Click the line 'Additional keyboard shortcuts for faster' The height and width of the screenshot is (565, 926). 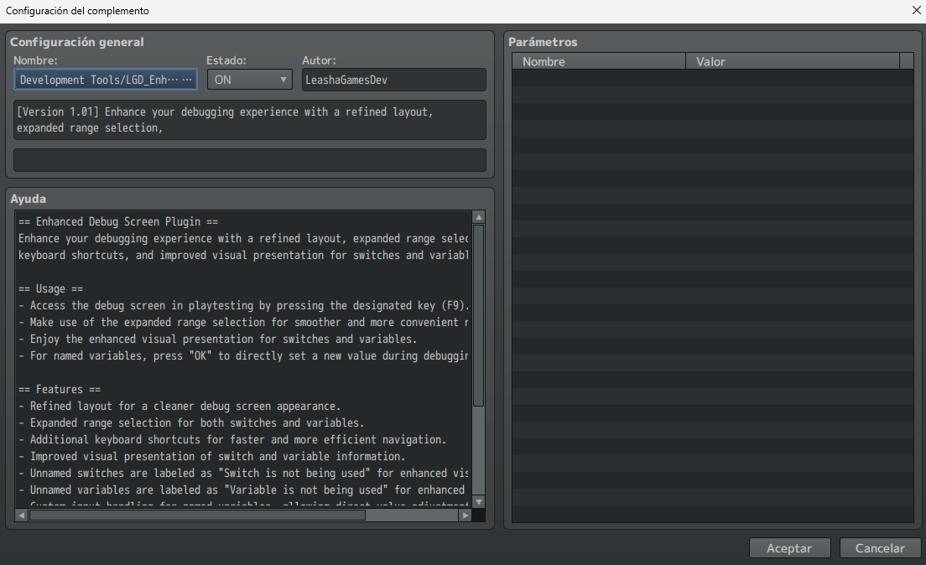[x=232, y=440]
